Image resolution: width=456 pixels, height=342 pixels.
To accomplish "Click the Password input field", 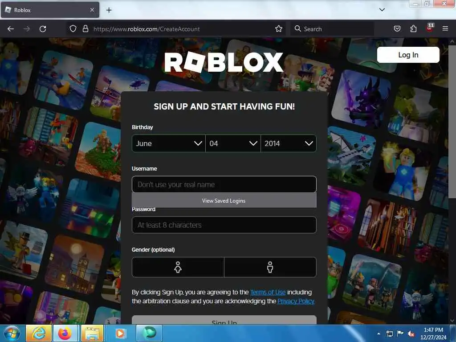I will (224, 225).
